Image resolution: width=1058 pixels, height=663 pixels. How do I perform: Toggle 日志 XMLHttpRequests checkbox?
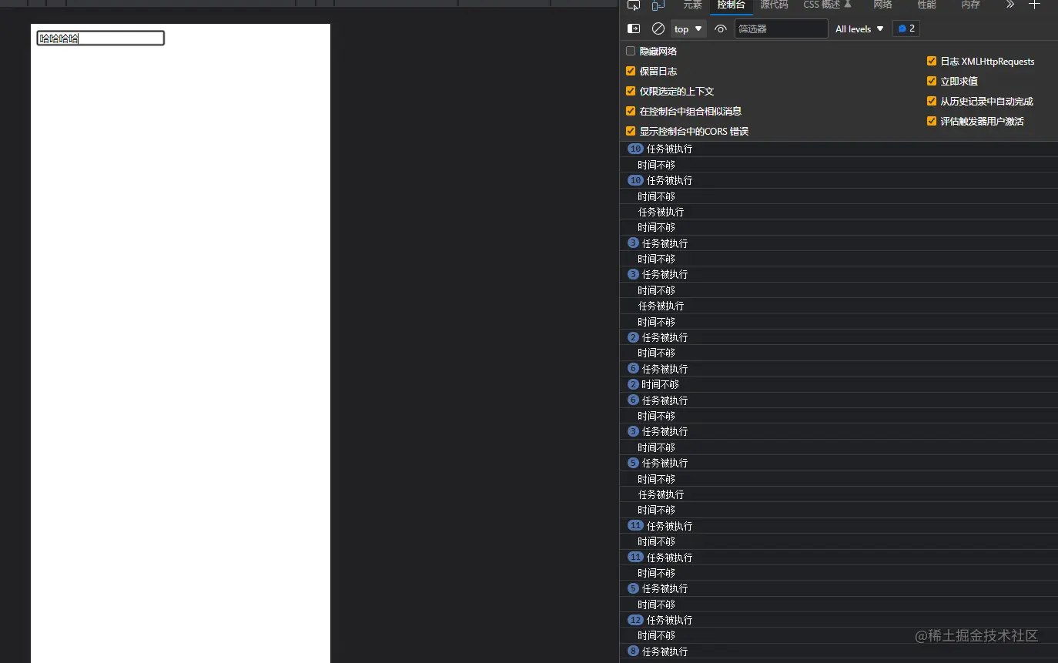[932, 61]
